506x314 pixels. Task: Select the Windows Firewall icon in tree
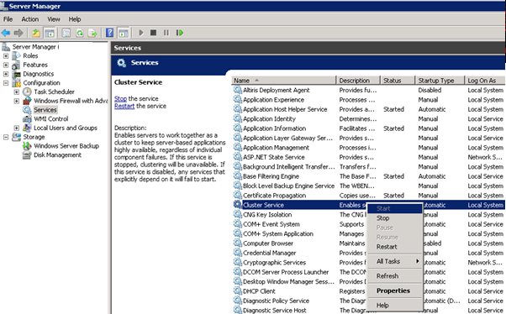[x=27, y=101]
